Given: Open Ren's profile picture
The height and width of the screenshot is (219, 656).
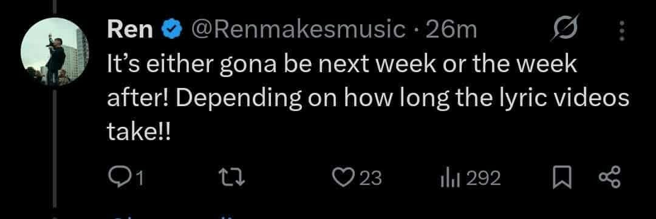Looking at the screenshot, I should pos(55,52).
